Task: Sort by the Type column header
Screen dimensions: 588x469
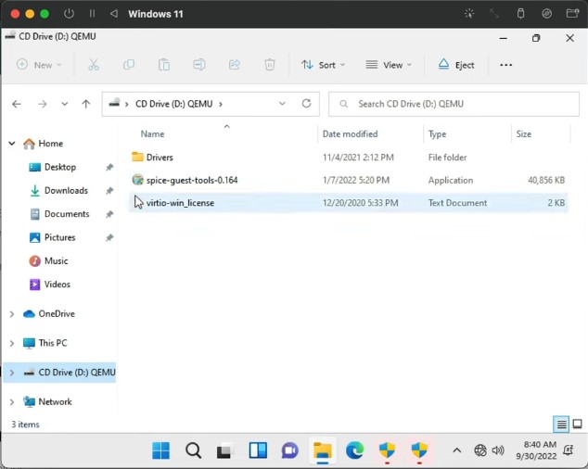Action: pos(437,133)
